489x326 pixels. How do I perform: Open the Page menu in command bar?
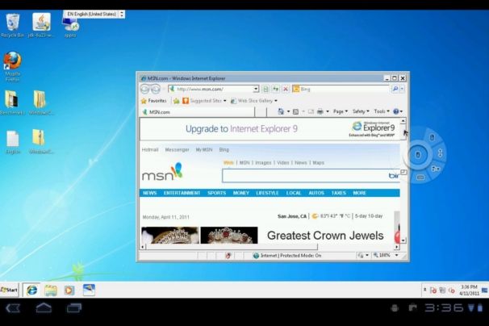point(341,111)
